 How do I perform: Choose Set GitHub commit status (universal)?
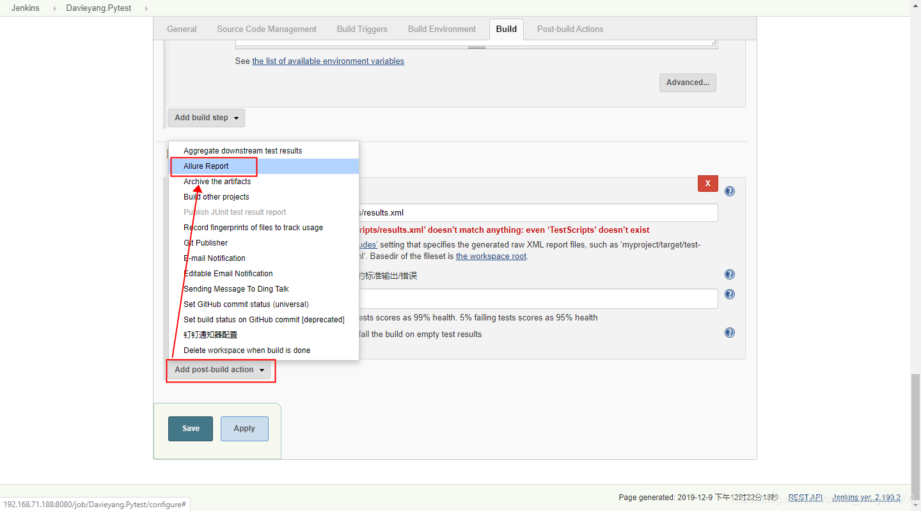click(x=264, y=304)
